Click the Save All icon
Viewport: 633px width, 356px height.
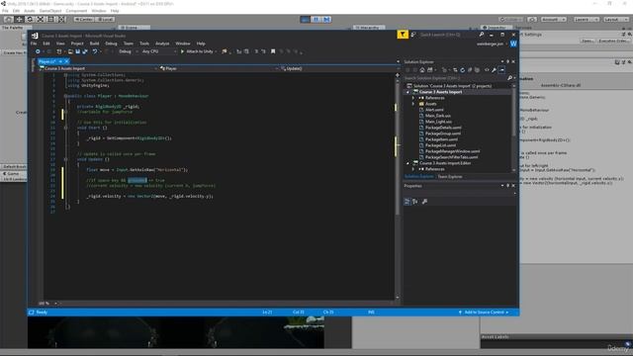pyautogui.click(x=85, y=51)
